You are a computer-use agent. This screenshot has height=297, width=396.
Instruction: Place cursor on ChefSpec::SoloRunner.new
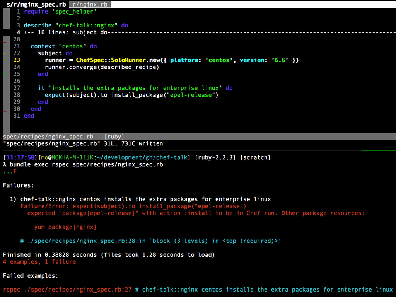pyautogui.click(x=118, y=60)
